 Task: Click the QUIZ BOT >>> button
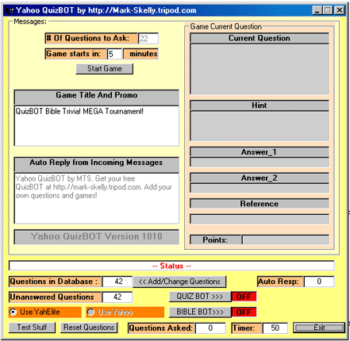[200, 297]
